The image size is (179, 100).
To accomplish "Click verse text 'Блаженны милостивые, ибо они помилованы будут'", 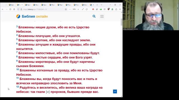I will 59,53.
